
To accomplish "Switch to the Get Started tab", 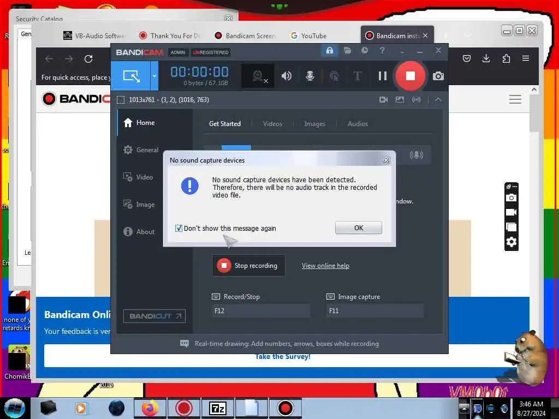I will coord(224,124).
